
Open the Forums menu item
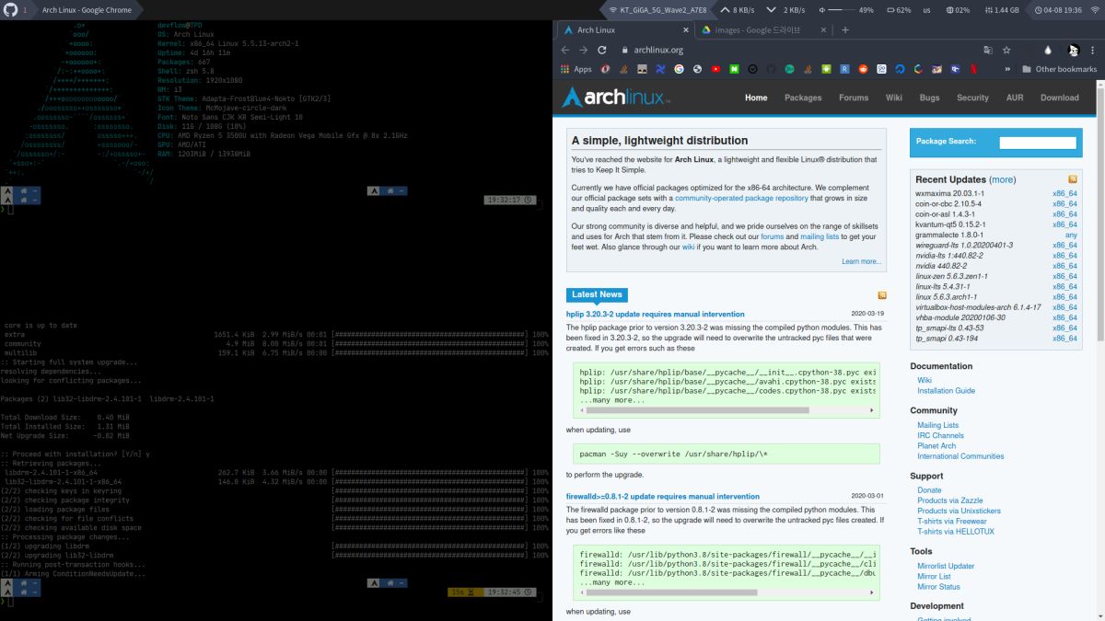854,98
